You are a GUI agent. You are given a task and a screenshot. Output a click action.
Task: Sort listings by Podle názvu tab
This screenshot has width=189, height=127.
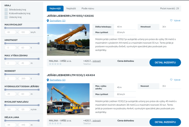point(88,8)
